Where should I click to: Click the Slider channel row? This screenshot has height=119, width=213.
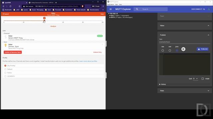[53, 38]
